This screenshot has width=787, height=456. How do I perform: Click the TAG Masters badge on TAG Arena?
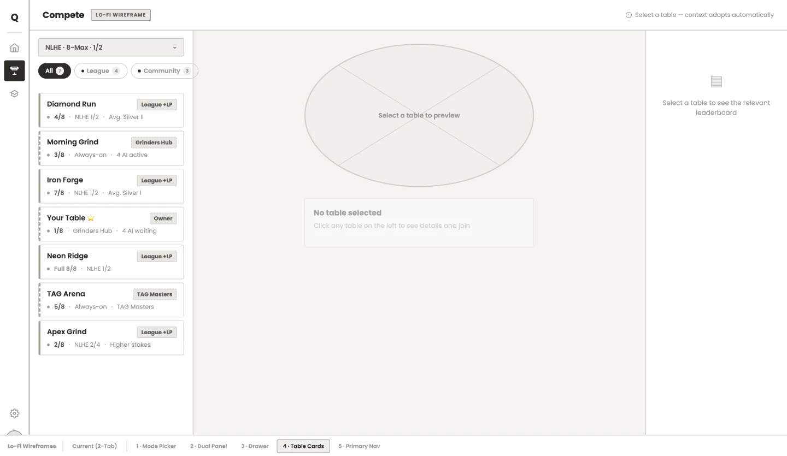pyautogui.click(x=155, y=294)
